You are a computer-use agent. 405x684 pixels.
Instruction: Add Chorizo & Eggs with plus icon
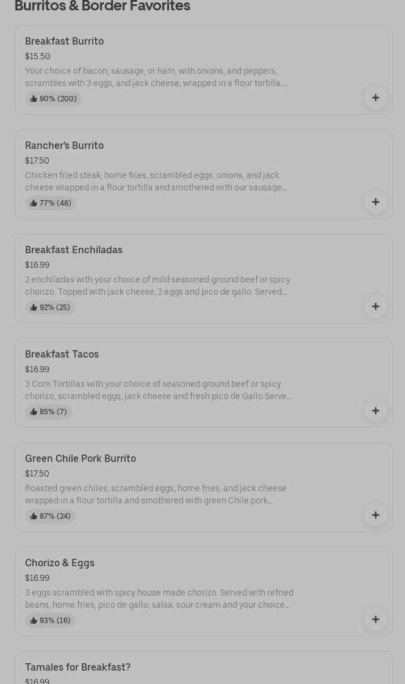375,619
